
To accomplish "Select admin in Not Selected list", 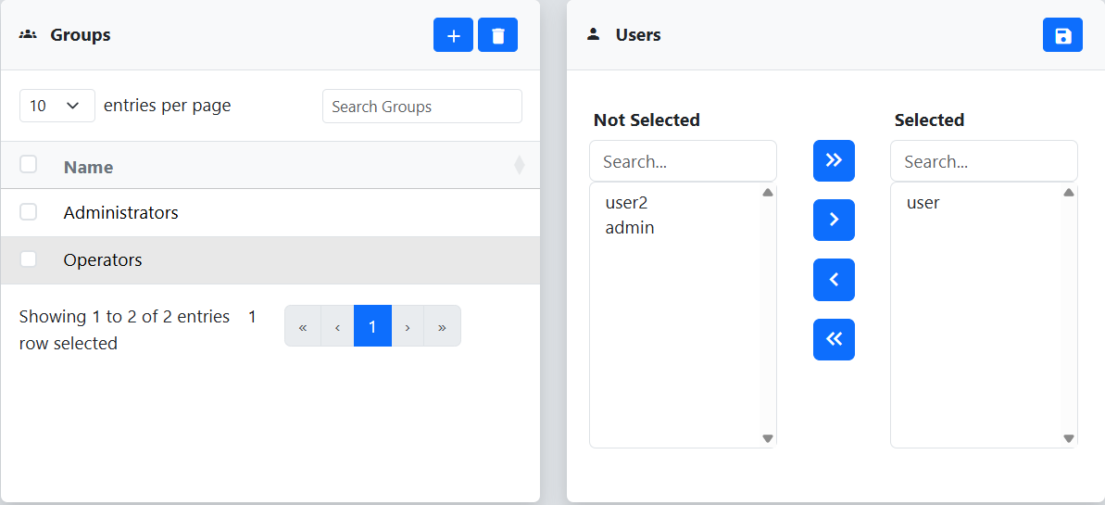I will tap(629, 228).
